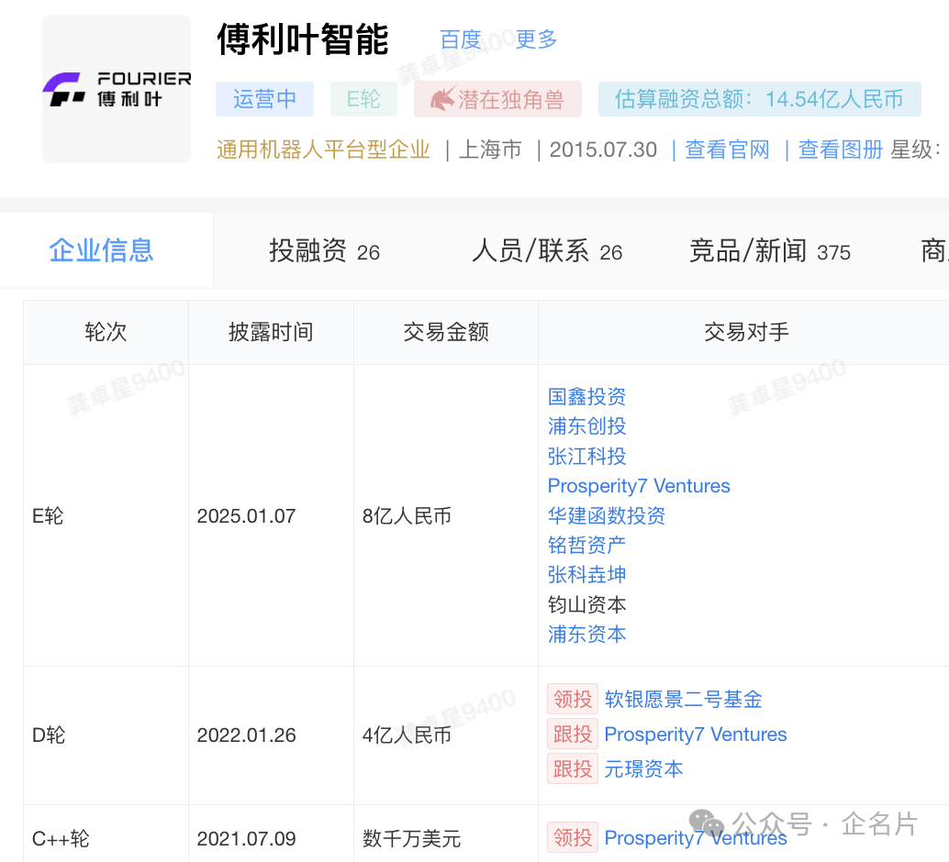Open investor 浦东创投 link
Screen dimensions: 949x862
click(586, 426)
